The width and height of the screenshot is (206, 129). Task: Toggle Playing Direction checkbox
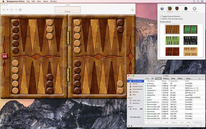pos(161,16)
